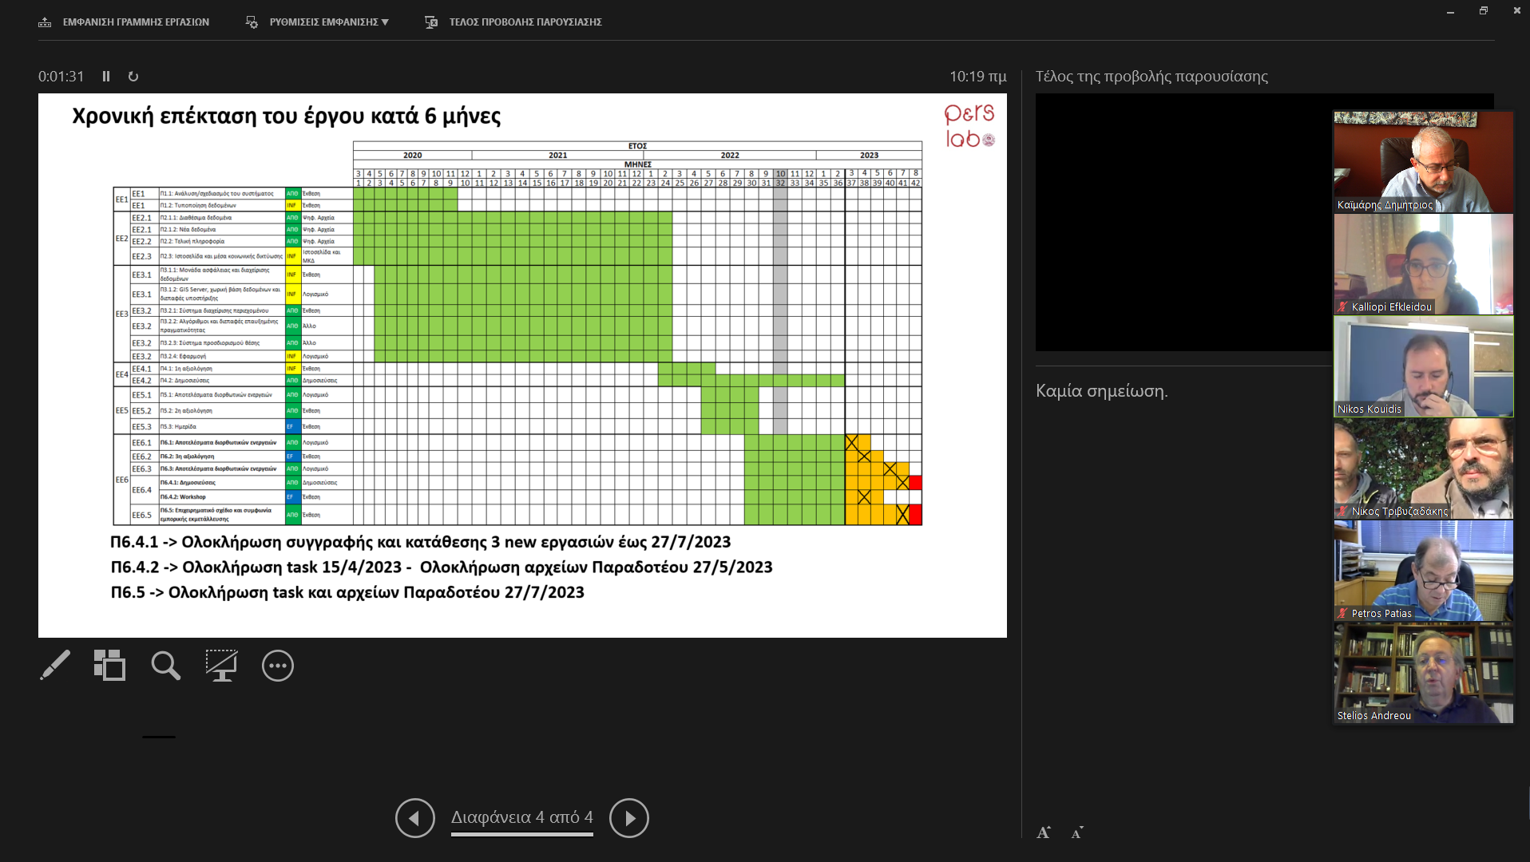1530x862 pixels.
Task: Click Τέλος Προβολής Παρουσίασης to end show
Action: [x=513, y=22]
